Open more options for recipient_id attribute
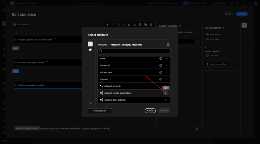The width and height of the screenshot is (260, 144). pos(166,65)
